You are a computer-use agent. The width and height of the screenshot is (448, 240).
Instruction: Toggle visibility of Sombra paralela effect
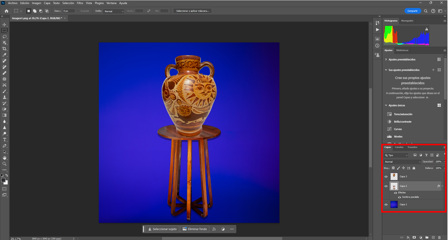coord(399,197)
